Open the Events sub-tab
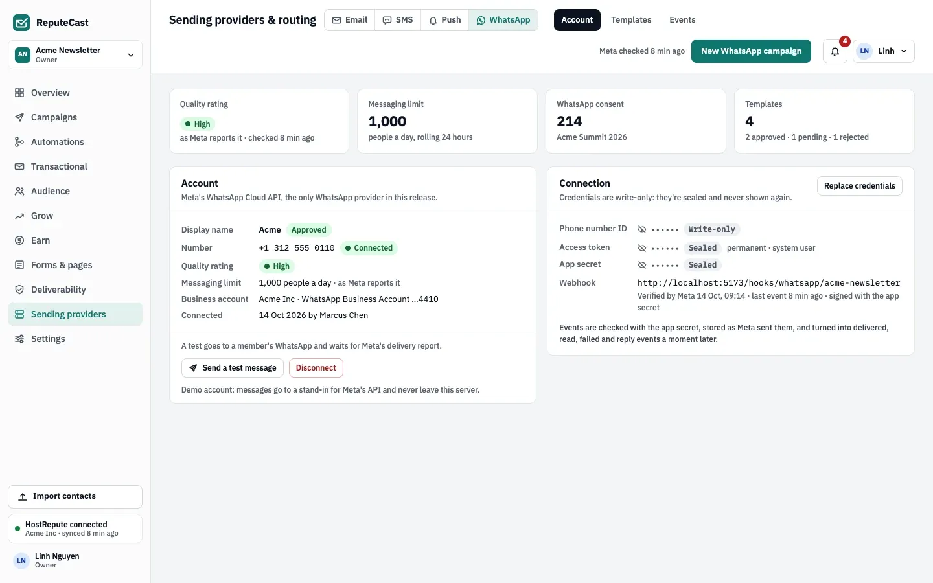This screenshot has width=933, height=583. (682, 20)
